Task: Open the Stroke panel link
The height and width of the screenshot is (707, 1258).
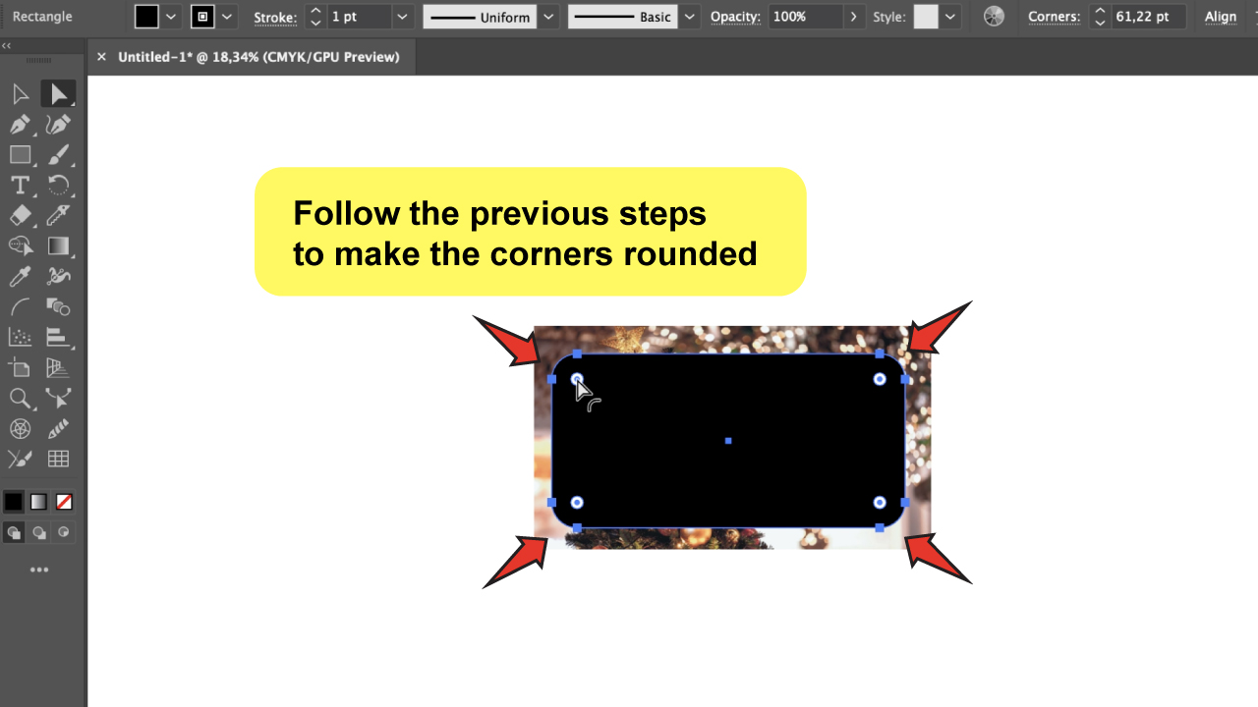Action: pyautogui.click(x=275, y=17)
